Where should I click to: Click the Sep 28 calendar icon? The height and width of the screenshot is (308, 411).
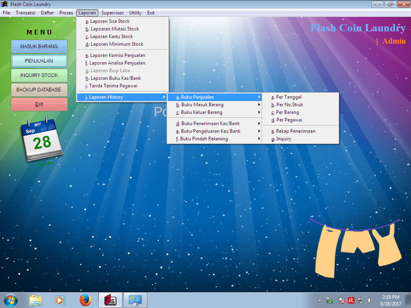click(42, 140)
